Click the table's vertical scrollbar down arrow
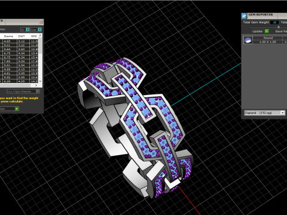This screenshot has width=287, height=215. coord(41,81)
